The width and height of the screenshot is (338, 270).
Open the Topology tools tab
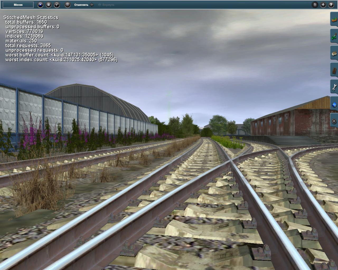[334, 19]
